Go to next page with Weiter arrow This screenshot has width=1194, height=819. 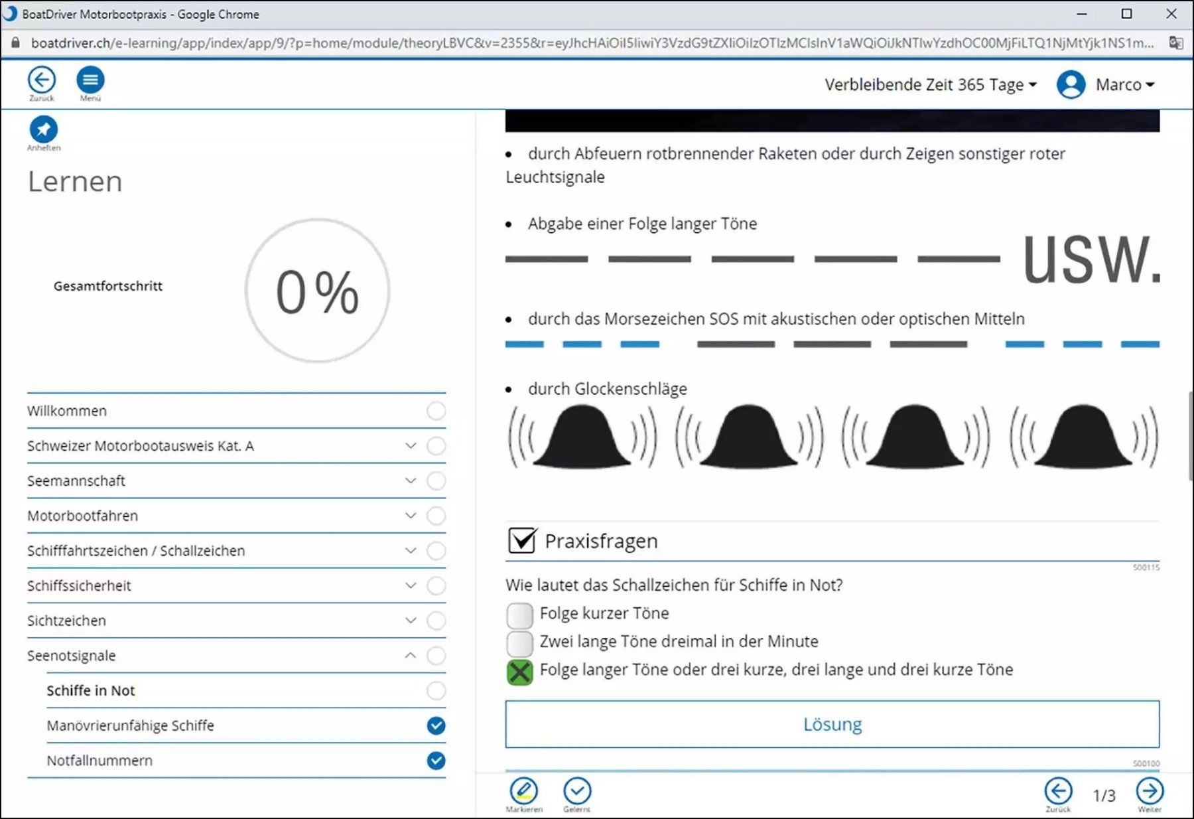[x=1150, y=790]
